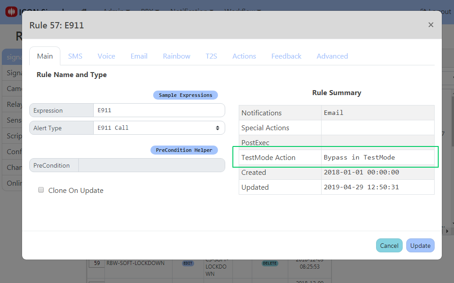
Task: Click the Update button
Action: click(x=420, y=246)
